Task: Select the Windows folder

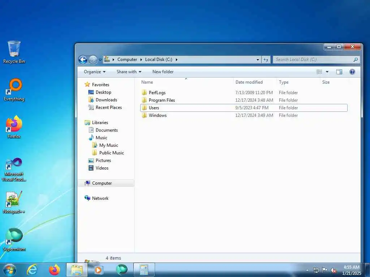Action: click(x=244, y=115)
